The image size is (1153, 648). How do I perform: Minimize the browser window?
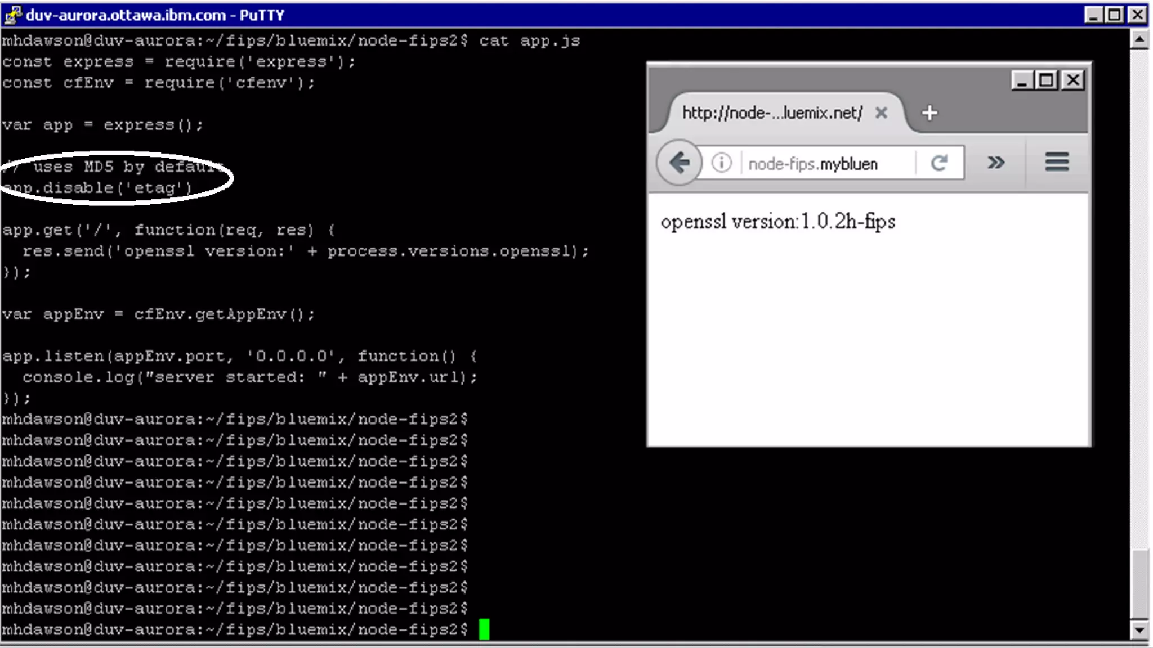click(x=1022, y=81)
